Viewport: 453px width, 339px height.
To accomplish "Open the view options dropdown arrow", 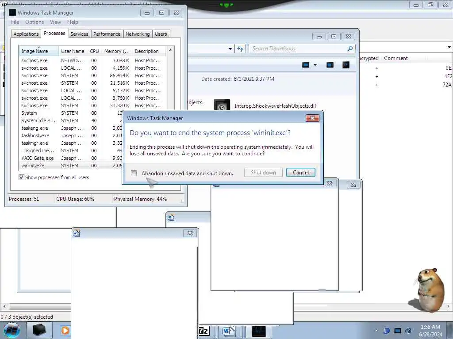I will pos(315,65).
